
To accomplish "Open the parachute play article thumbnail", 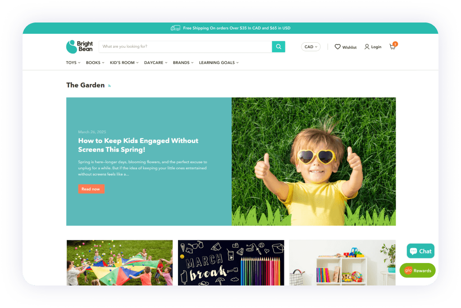I will 119,263.
